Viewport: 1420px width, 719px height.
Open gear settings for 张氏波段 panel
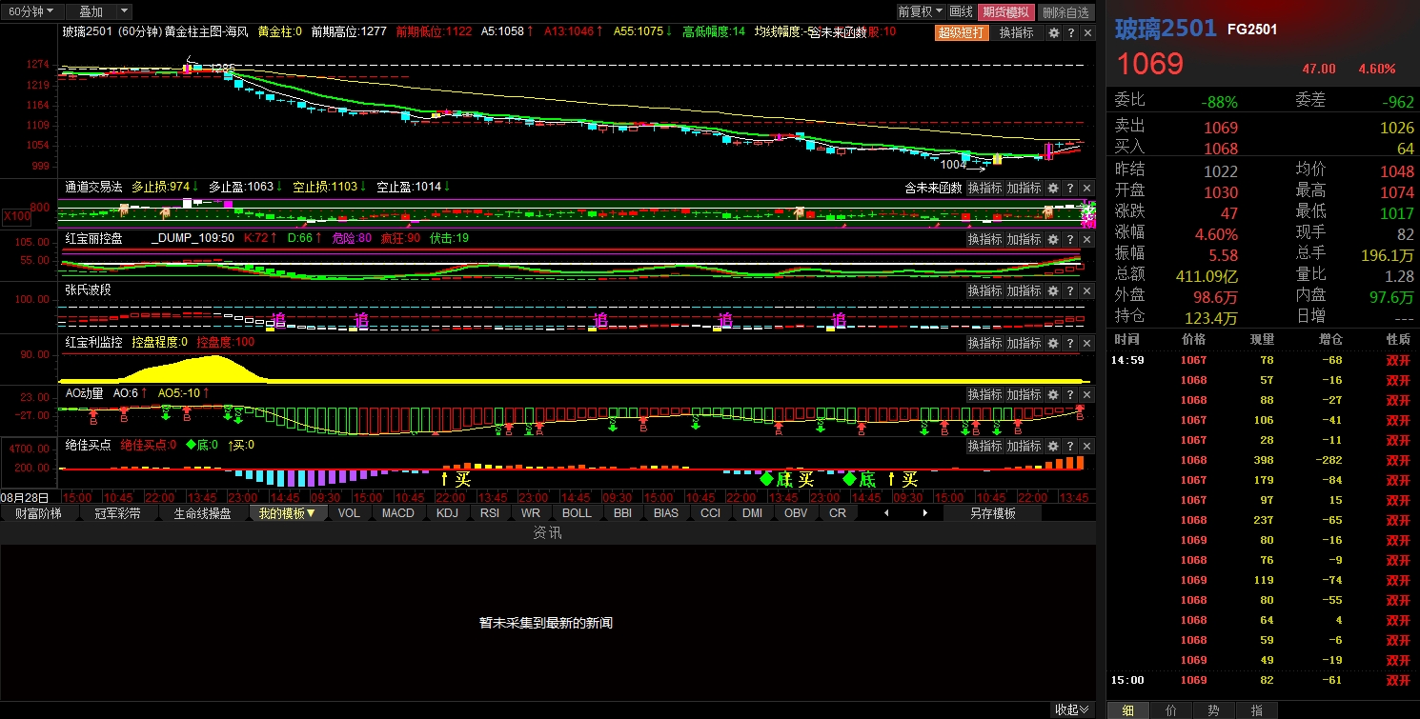tap(1054, 290)
